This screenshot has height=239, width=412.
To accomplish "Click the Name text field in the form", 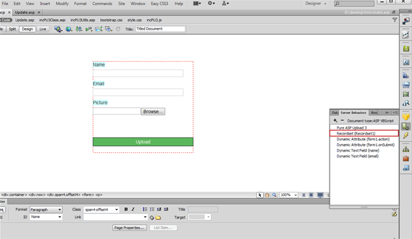I will [138, 74].
